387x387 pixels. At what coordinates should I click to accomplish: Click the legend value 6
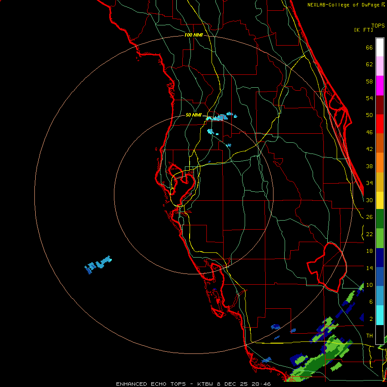point(371,302)
